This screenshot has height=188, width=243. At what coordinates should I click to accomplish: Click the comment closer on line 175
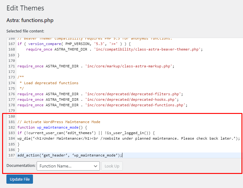point(22,88)
